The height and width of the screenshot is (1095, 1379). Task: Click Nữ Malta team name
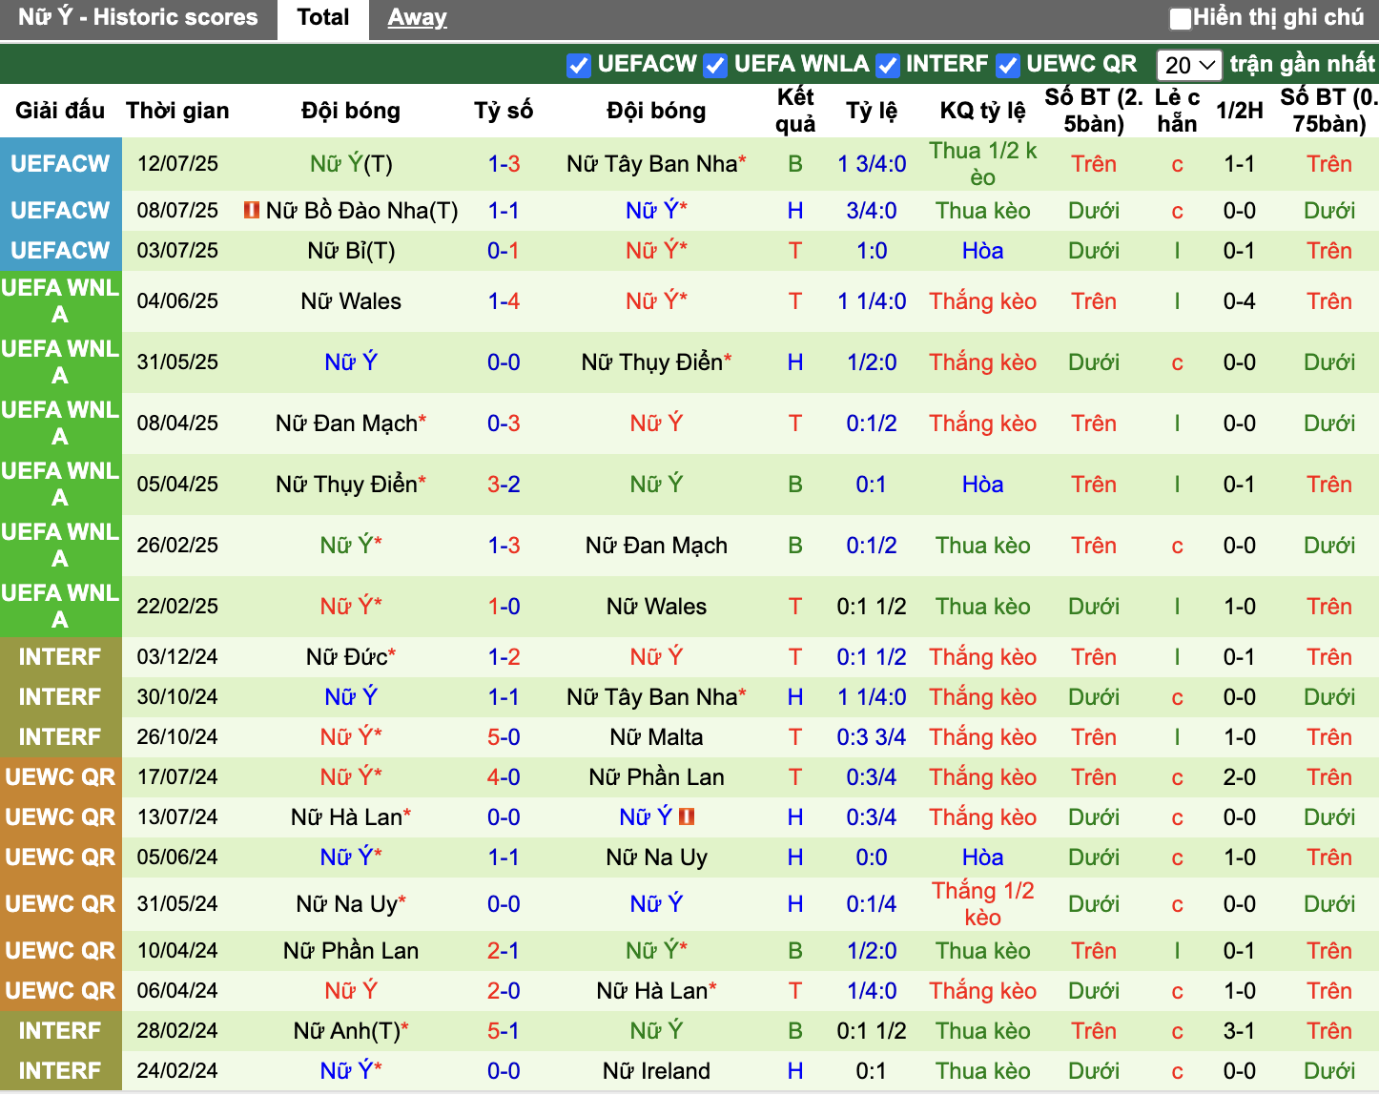tap(656, 737)
